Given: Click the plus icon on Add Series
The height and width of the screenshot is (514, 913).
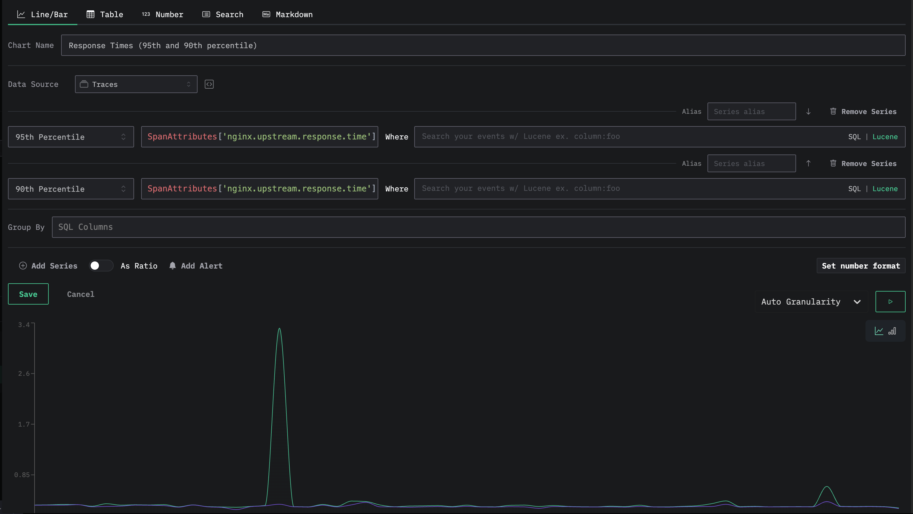Looking at the screenshot, I should pos(23,266).
